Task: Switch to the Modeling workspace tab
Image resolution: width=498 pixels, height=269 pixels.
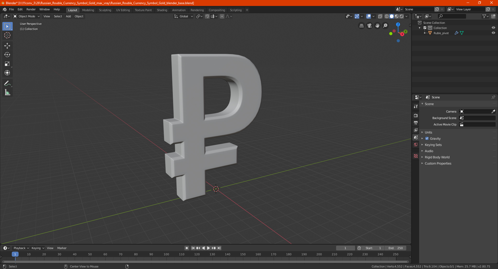Action: [x=88, y=10]
